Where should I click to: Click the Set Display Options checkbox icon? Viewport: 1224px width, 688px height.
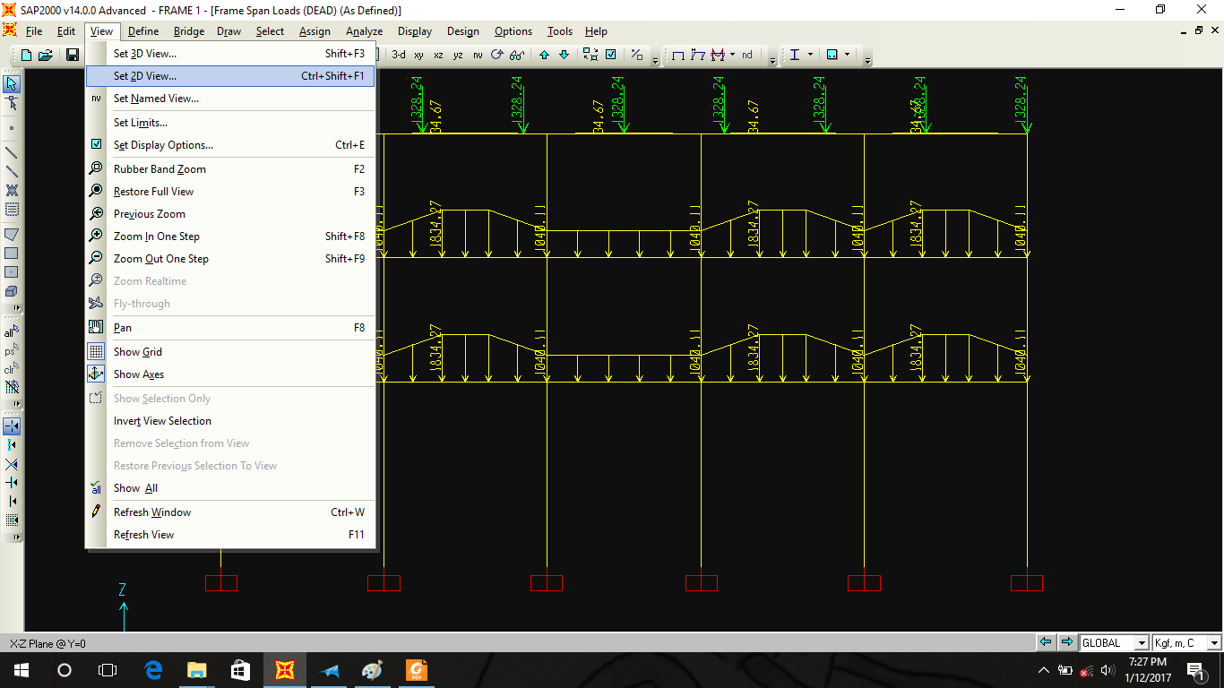[96, 145]
